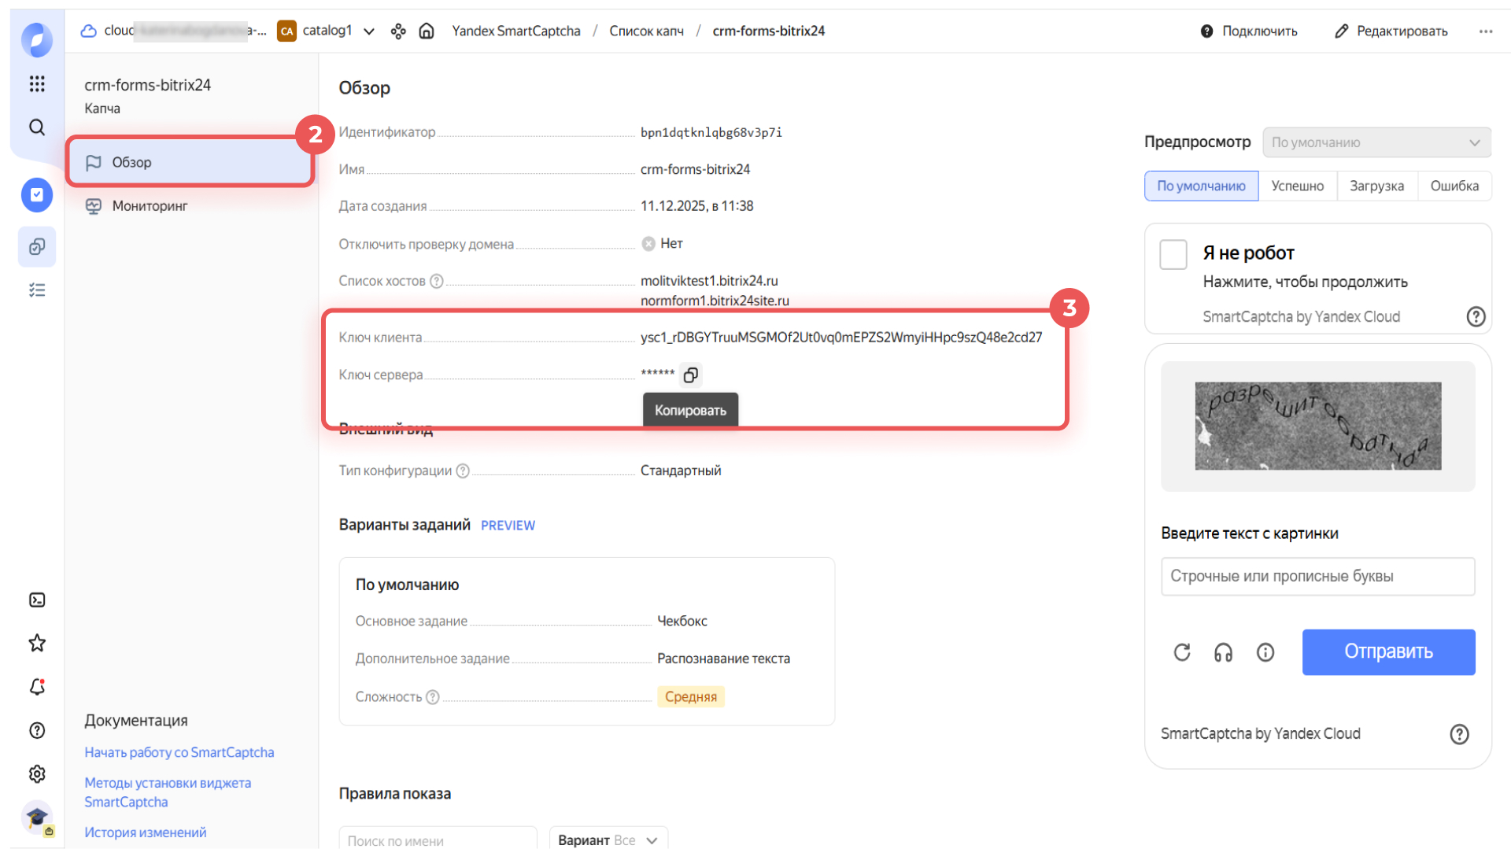Open the all services grid icon
Screen dimensions: 1511x849
(x=37, y=83)
